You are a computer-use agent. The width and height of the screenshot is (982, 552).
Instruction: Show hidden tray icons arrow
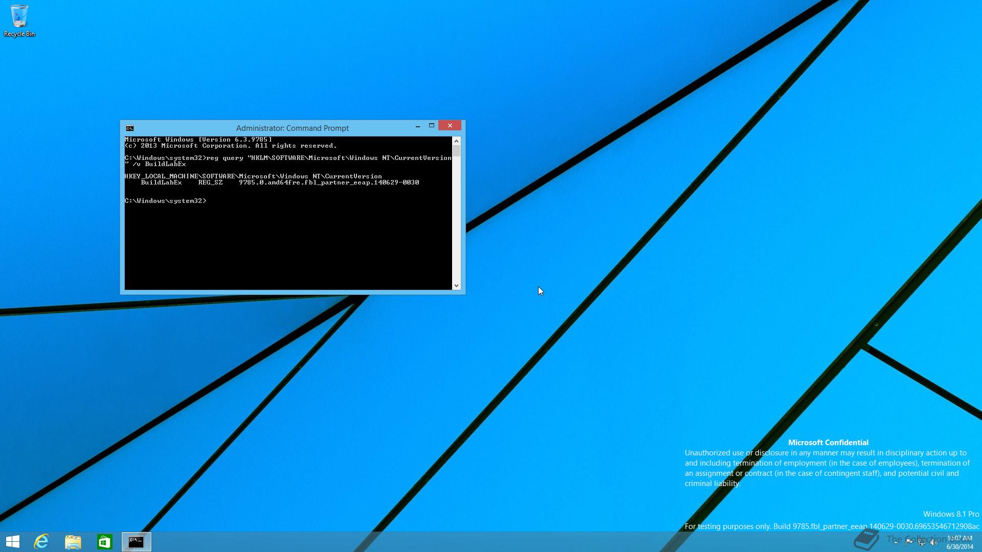tap(896, 542)
